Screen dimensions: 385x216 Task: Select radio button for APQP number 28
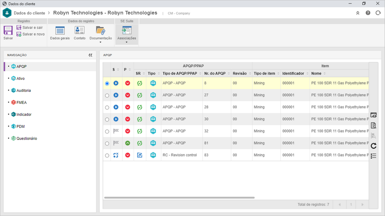(107, 108)
